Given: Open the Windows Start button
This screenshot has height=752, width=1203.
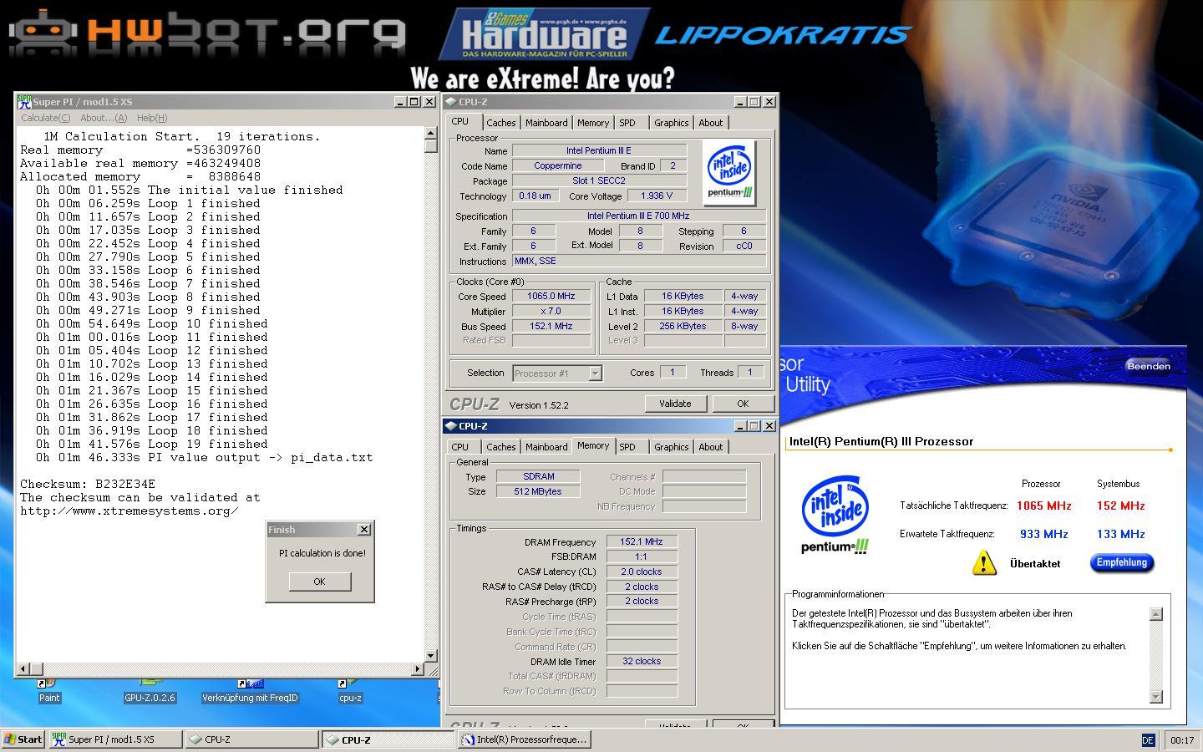Looking at the screenshot, I should coord(23,739).
